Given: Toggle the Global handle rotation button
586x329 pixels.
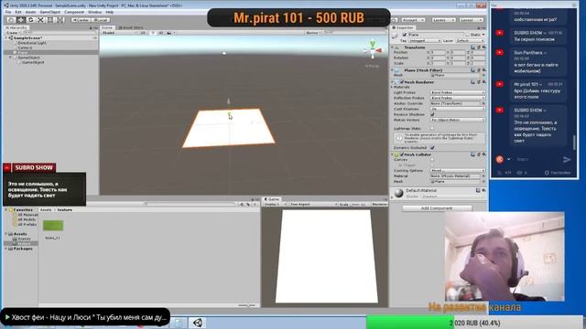Looking at the screenshot, I should tap(101, 20).
